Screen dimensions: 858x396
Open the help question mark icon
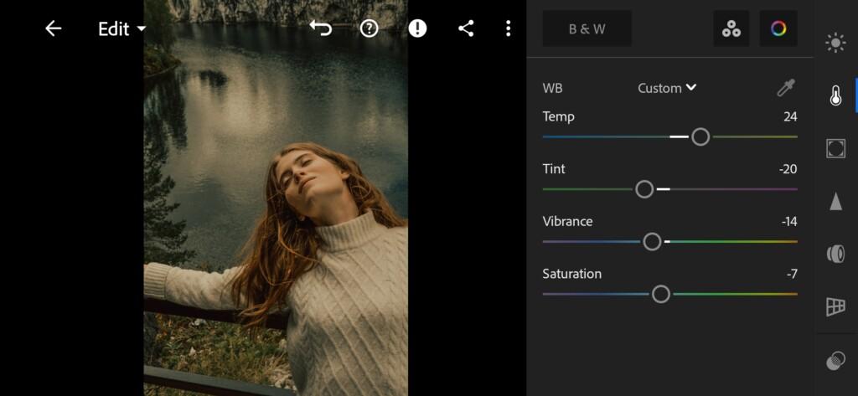(x=370, y=28)
